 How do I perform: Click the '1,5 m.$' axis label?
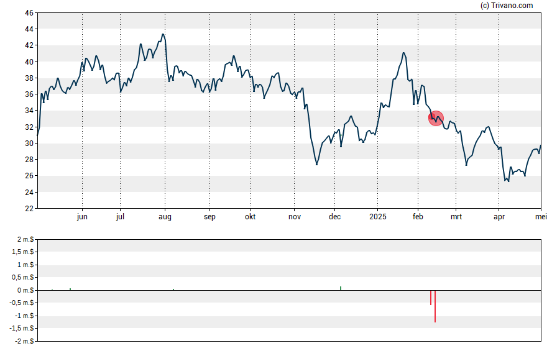[x=23, y=252]
